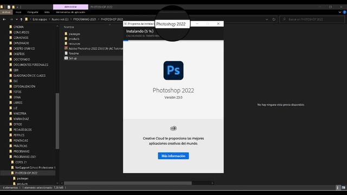This screenshot has height=195, width=347.
Task: Click the installer progress bar
Action: [173, 41]
